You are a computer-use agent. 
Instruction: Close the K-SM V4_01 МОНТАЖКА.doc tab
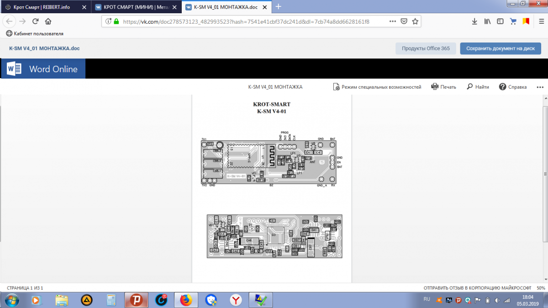pos(265,7)
